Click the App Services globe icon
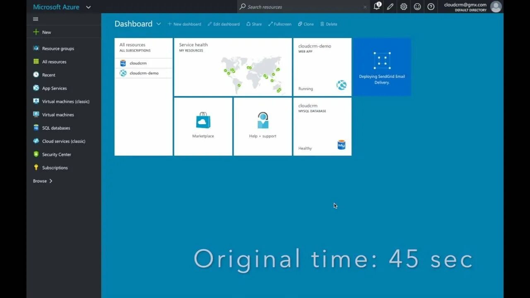530x298 pixels. click(x=36, y=88)
